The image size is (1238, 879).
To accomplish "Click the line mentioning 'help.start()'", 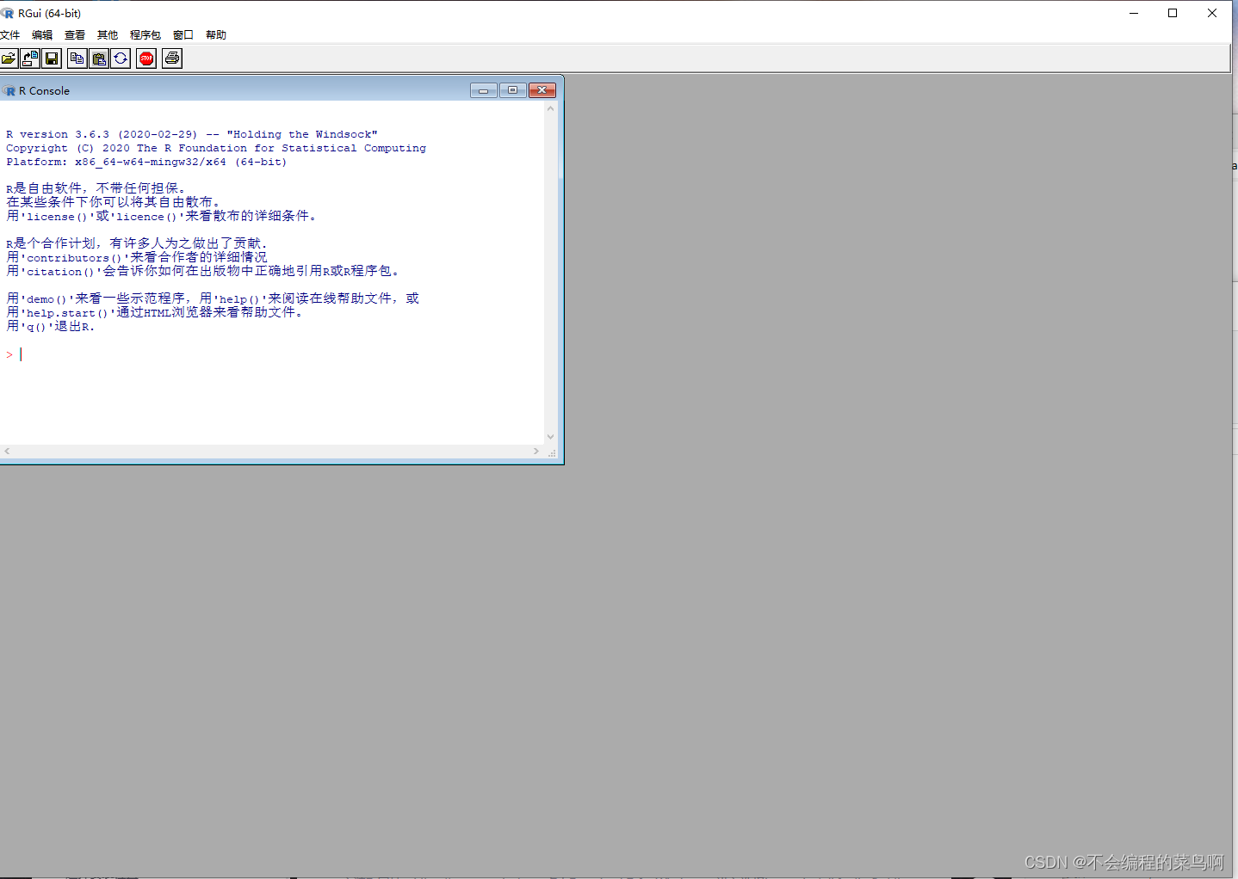I will click(155, 312).
